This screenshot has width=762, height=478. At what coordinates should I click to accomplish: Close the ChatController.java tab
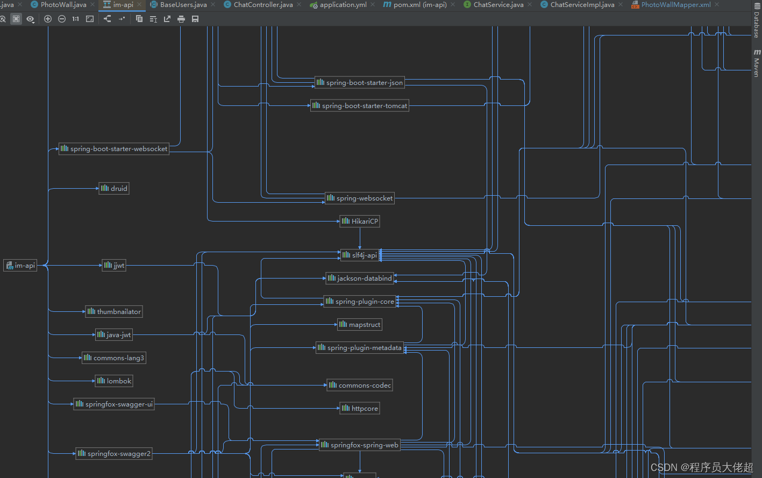pyautogui.click(x=299, y=5)
